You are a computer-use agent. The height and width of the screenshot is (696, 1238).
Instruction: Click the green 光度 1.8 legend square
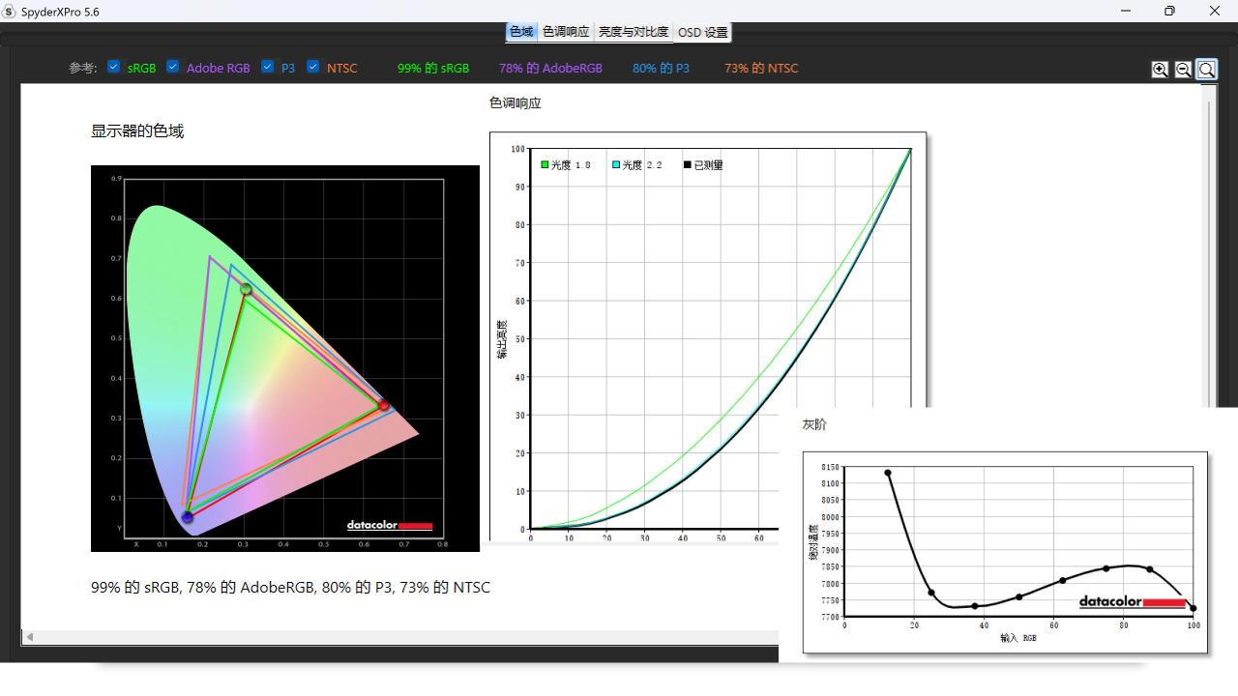click(545, 164)
